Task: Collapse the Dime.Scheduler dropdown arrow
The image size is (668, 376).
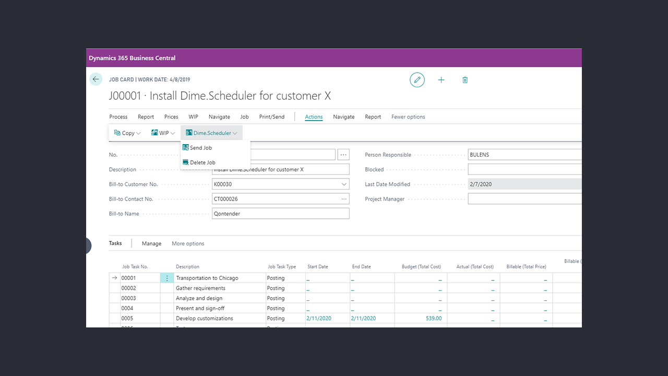Action: coord(235,133)
